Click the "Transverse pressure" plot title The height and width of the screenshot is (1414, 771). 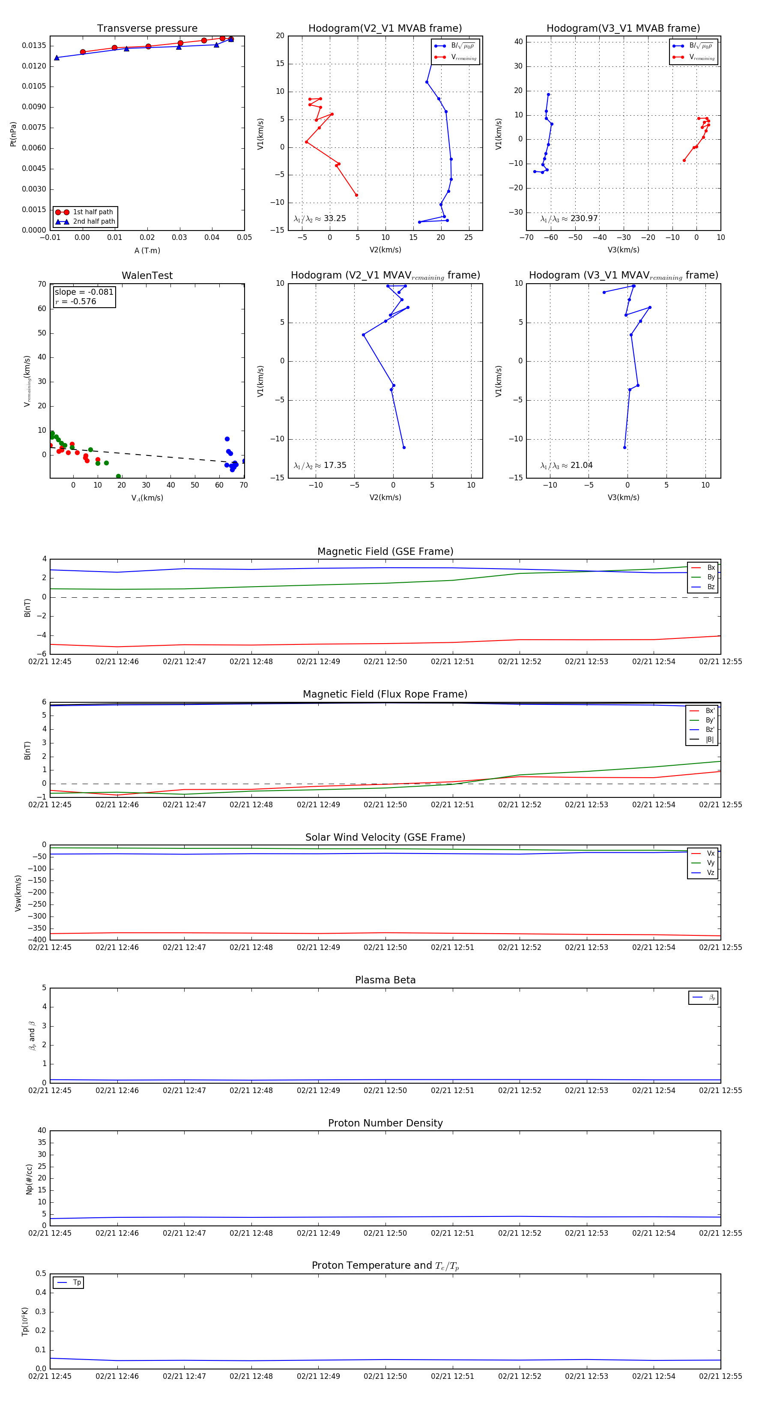[147, 29]
